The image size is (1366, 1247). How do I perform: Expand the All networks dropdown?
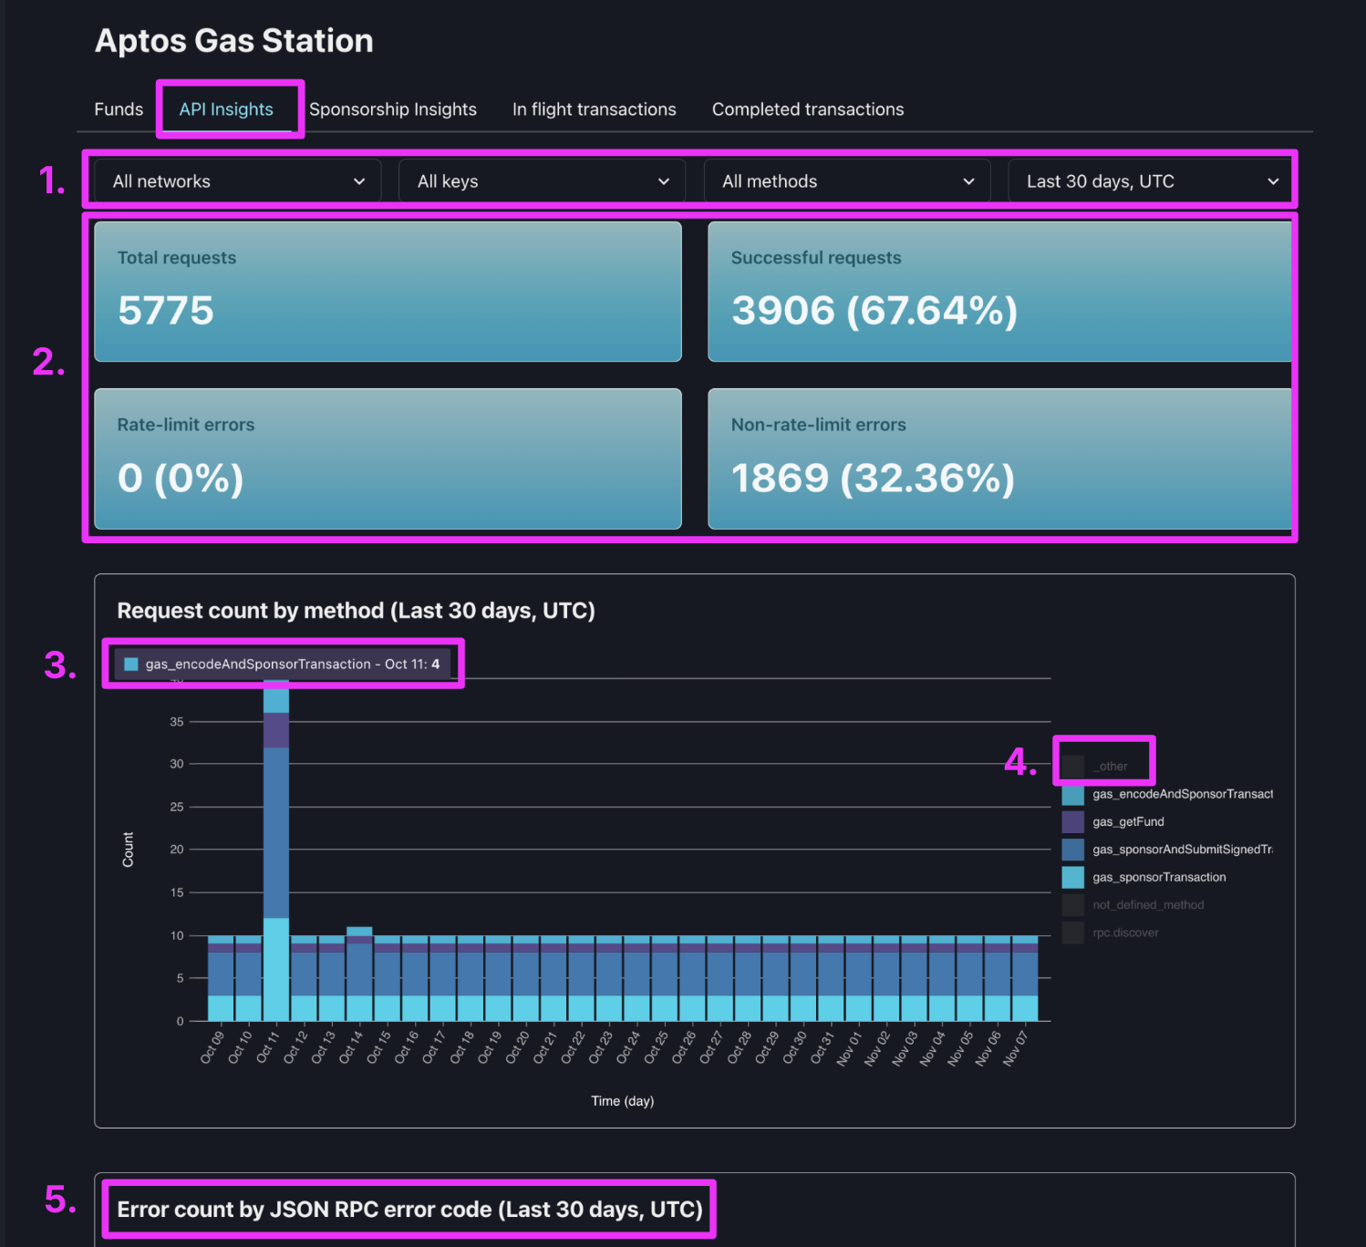coord(237,181)
